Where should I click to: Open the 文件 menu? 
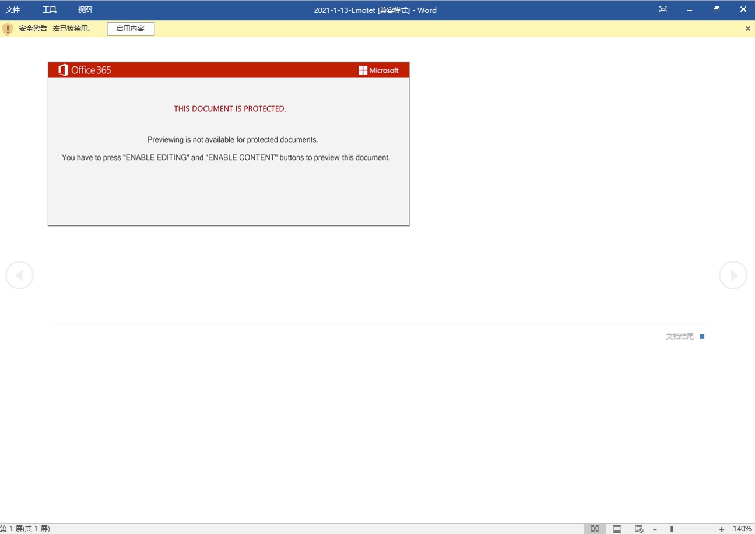[13, 10]
